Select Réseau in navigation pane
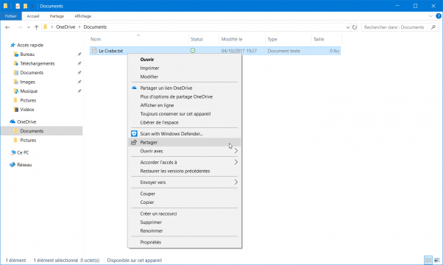Screen dimensions: 443x265 24,165
